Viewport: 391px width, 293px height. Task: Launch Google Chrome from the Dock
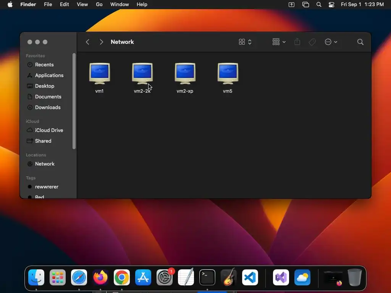coord(122,277)
